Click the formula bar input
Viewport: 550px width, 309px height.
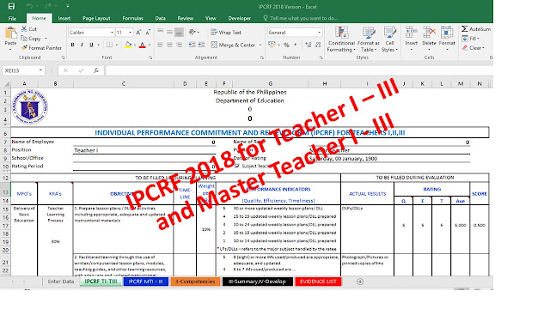(x=299, y=70)
